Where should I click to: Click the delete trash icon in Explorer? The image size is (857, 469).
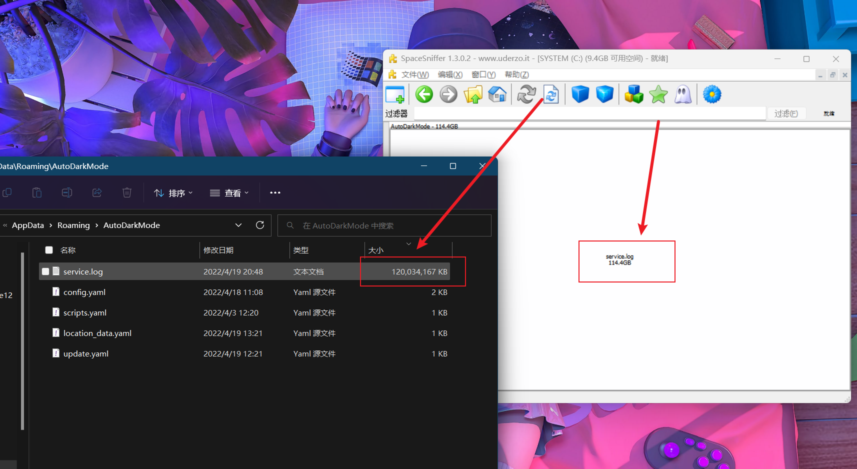point(127,192)
